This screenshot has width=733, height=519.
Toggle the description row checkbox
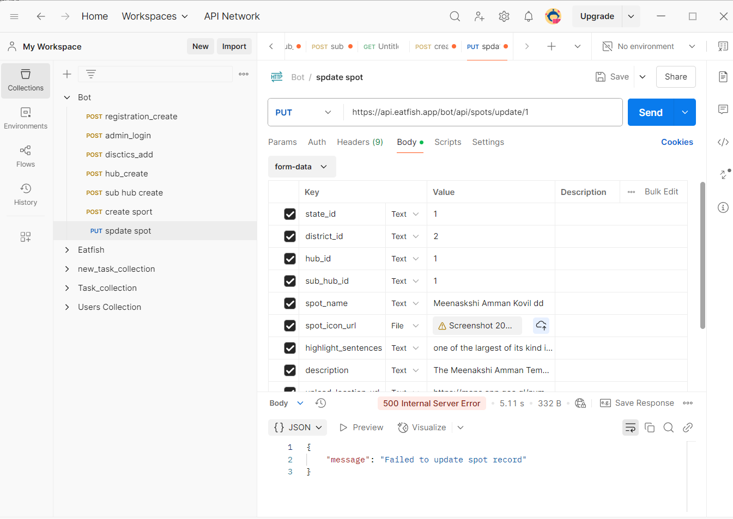(290, 370)
